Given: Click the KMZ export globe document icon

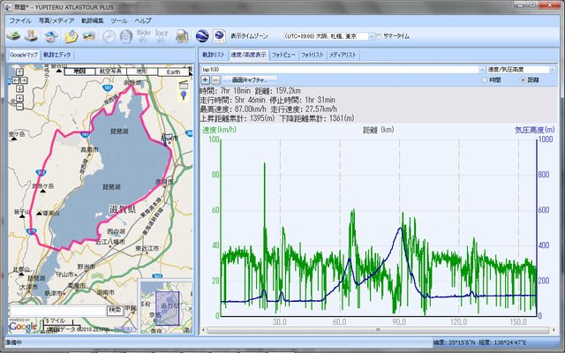Looking at the screenshot, I should point(219,36).
